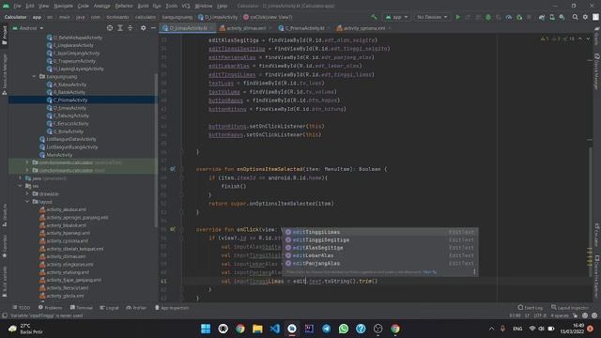Go to next highlighted error arrow
Screen dimensions: 601x338
pos(588,38)
